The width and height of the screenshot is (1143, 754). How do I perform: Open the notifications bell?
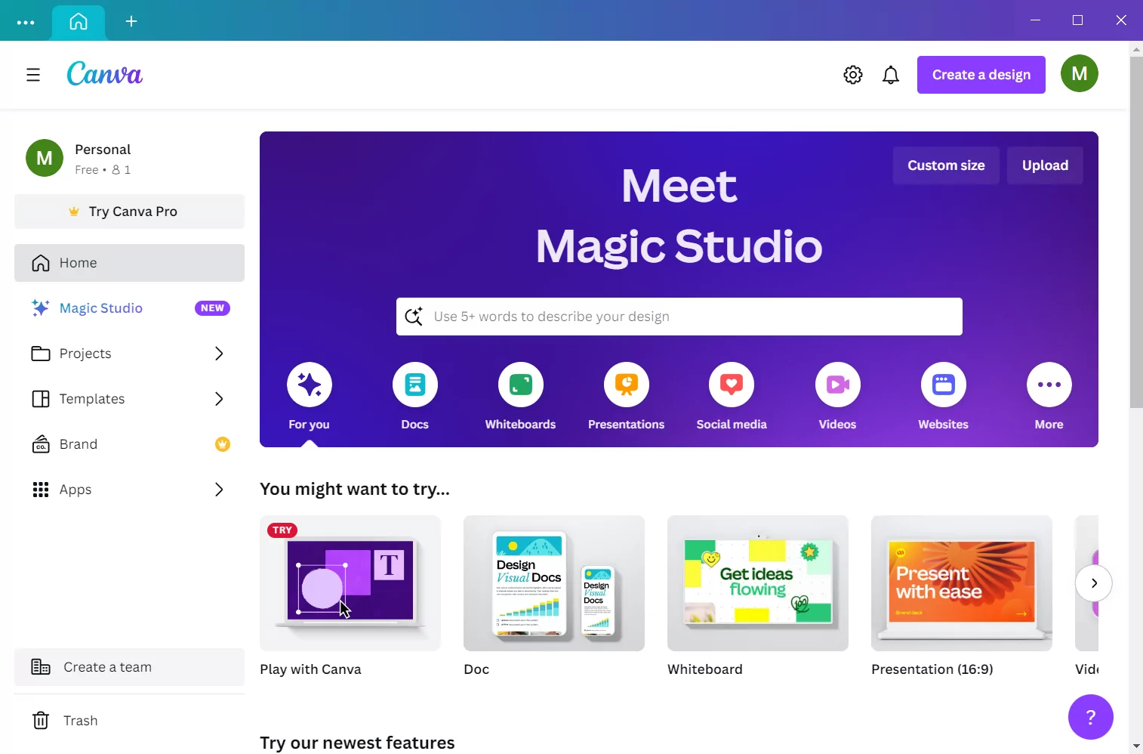[x=891, y=75]
